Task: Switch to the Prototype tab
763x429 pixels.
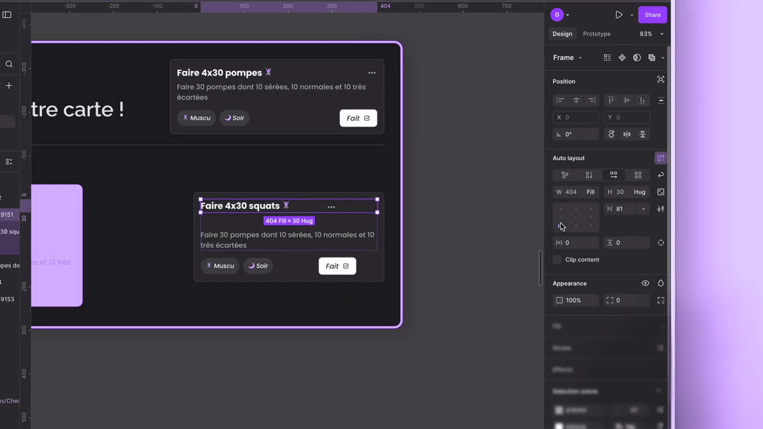Action: tap(597, 34)
